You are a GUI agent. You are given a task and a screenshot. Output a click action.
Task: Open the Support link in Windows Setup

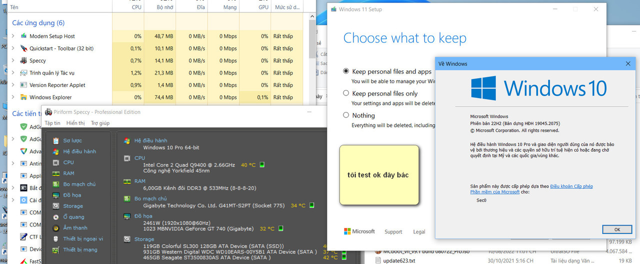tap(393, 232)
